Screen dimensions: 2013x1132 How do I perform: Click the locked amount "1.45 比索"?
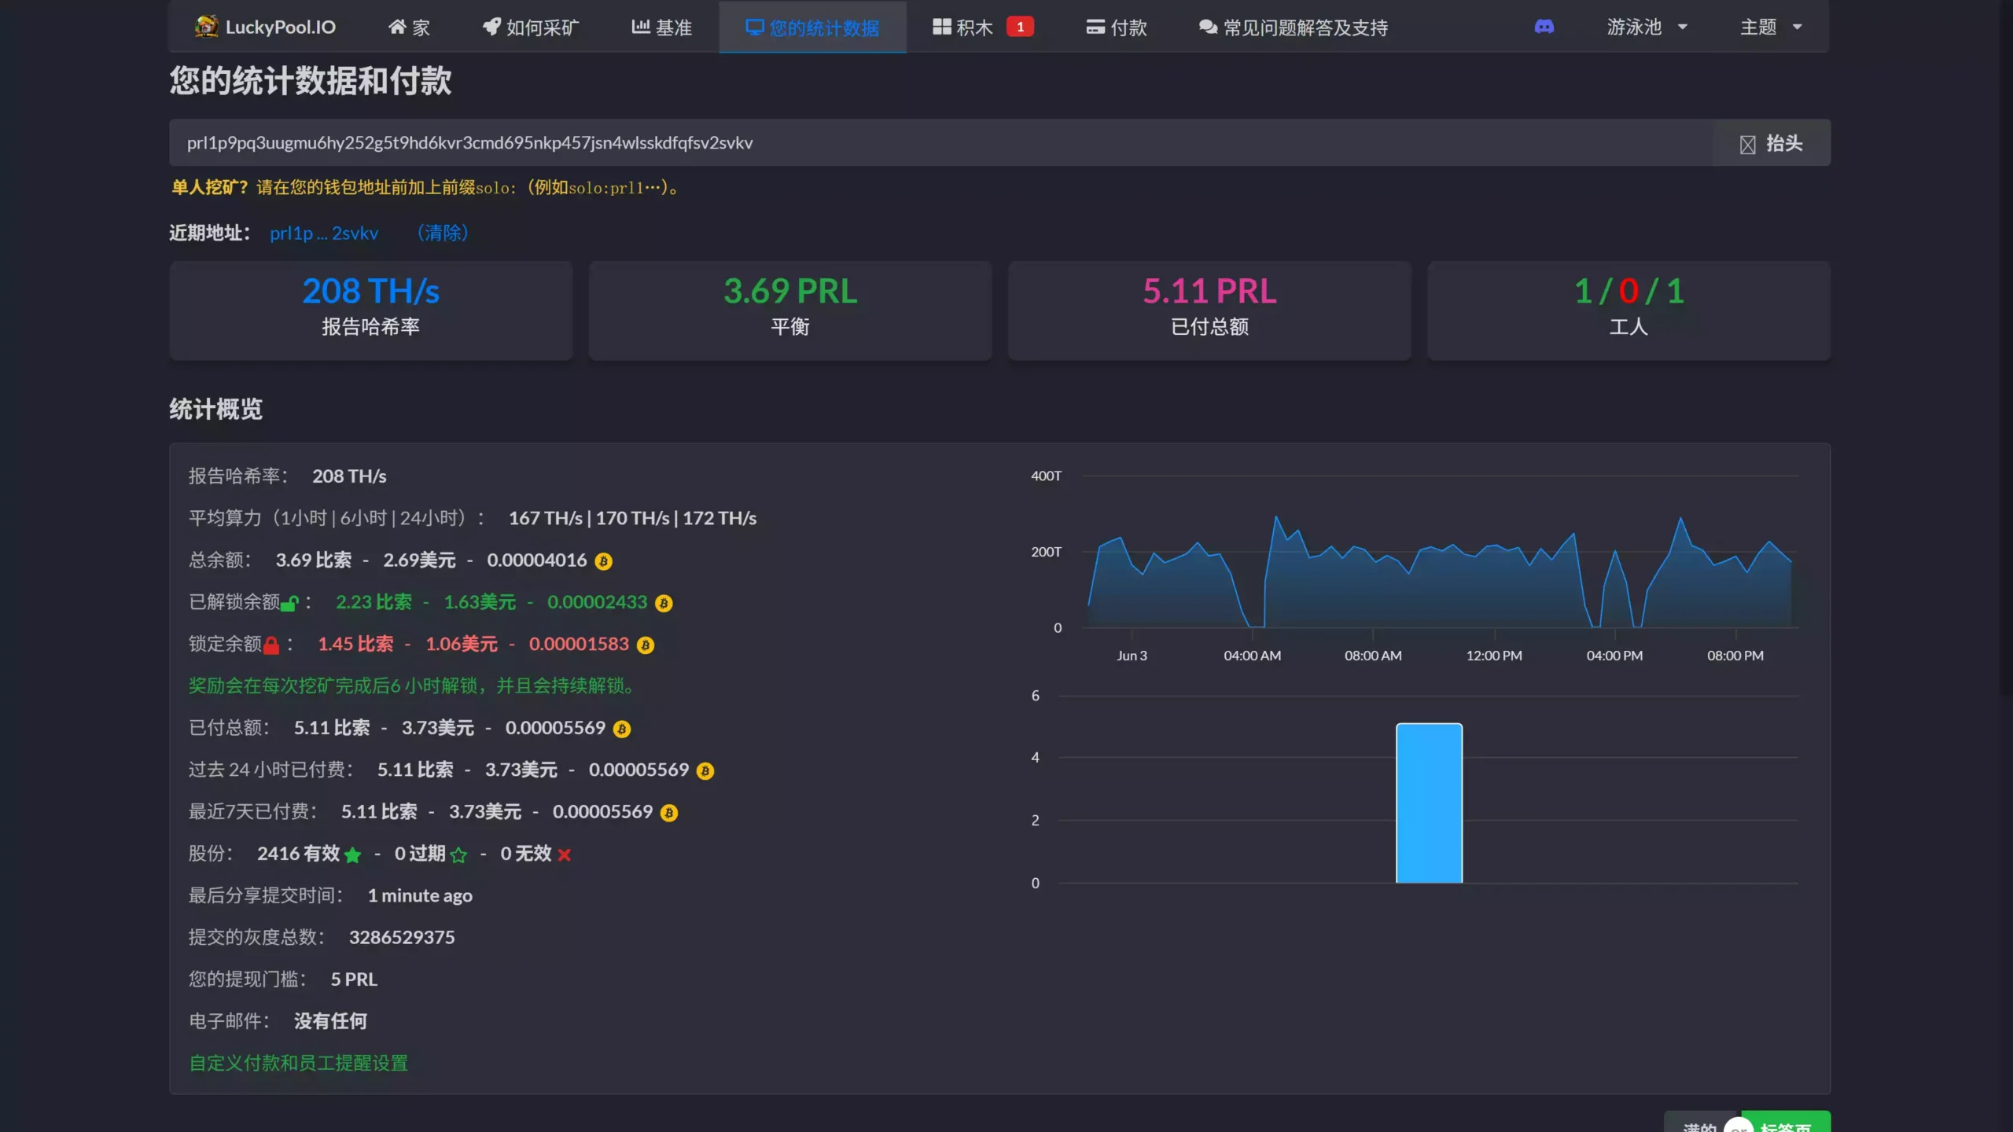pos(355,644)
